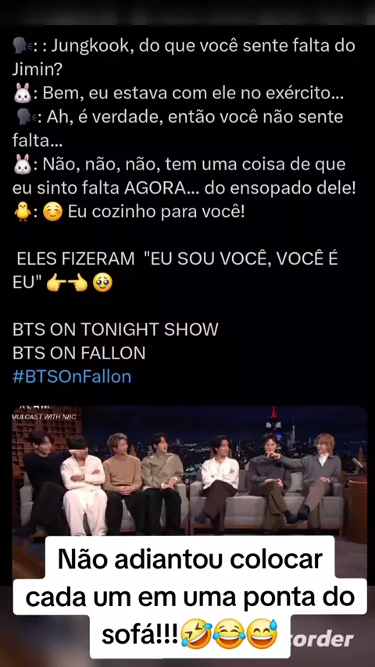Tap the rabbit emoji before 'Bem, eu estava'
The image size is (375, 667).
[22, 95]
